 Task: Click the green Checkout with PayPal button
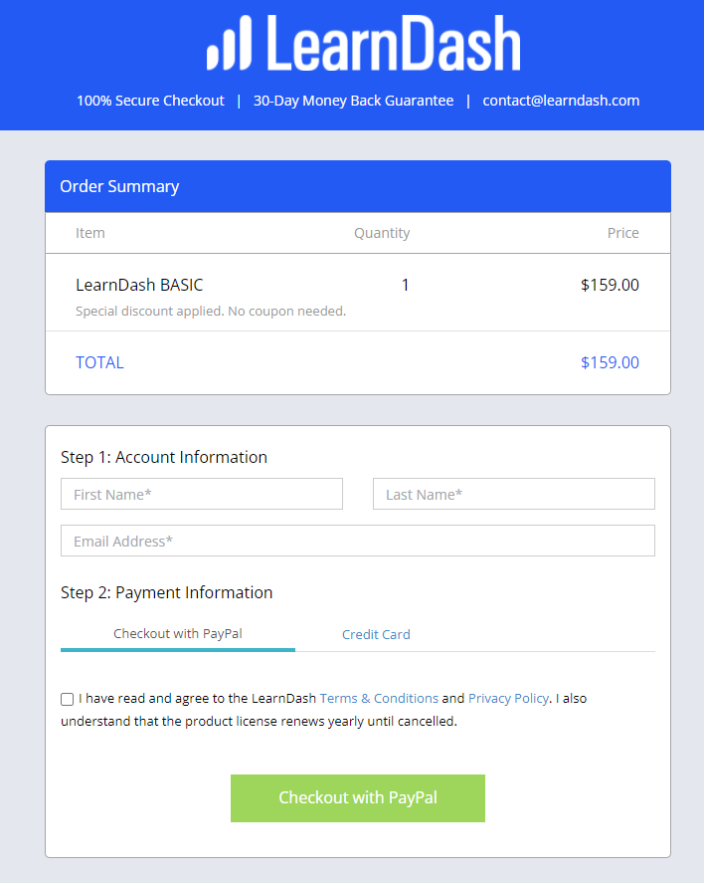358,798
